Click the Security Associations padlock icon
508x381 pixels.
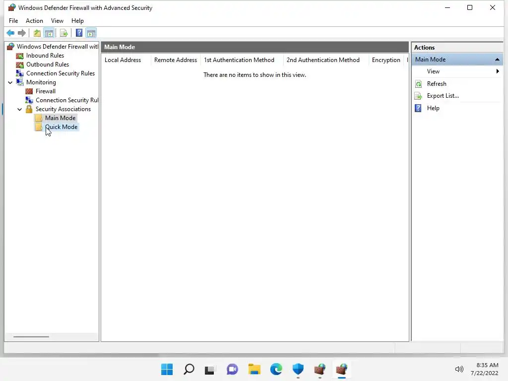(x=29, y=109)
